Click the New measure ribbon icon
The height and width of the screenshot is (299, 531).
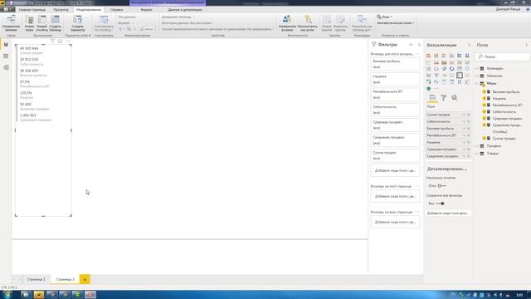(30, 22)
